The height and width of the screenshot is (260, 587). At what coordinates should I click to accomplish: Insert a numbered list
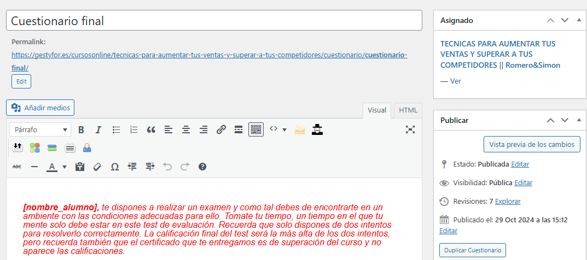pyautogui.click(x=133, y=130)
